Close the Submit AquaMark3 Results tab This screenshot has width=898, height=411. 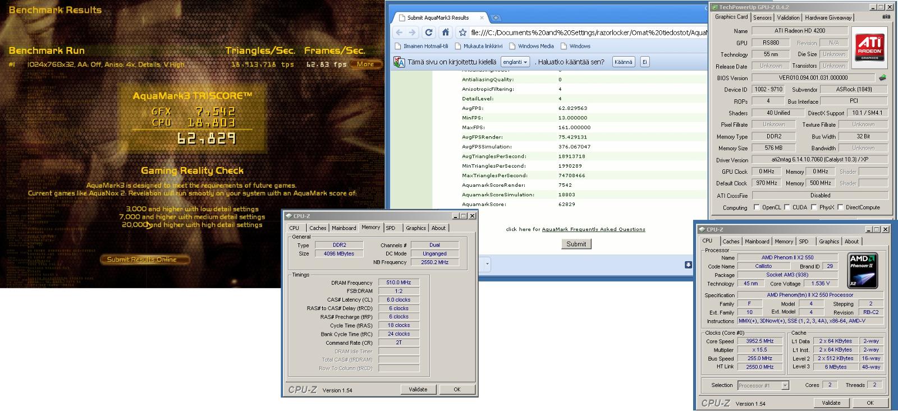[482, 18]
